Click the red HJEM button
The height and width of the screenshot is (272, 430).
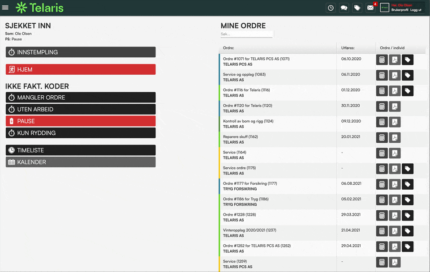[81, 69]
